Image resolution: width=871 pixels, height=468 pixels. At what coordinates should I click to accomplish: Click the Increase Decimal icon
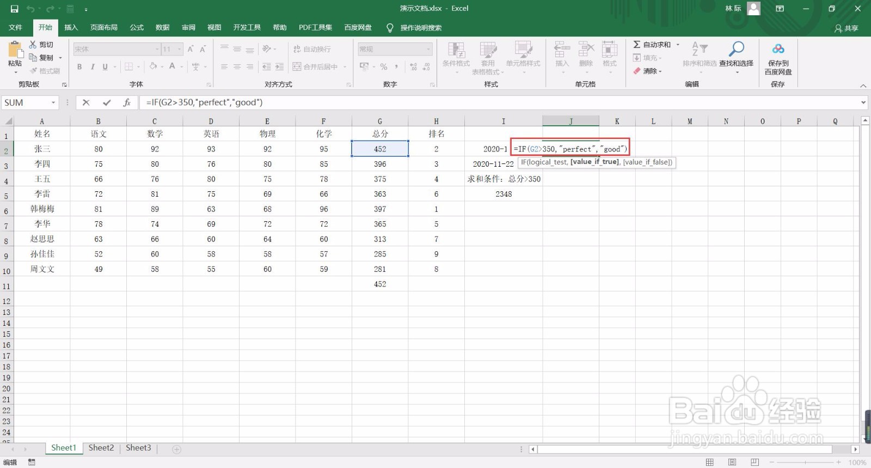[413, 66]
